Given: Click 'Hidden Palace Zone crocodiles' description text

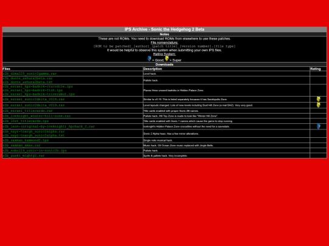Looking at the screenshot, I should point(186,126).
